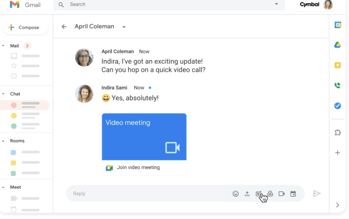Click the Meet section label
The width and height of the screenshot is (349, 219).
coord(16,187)
